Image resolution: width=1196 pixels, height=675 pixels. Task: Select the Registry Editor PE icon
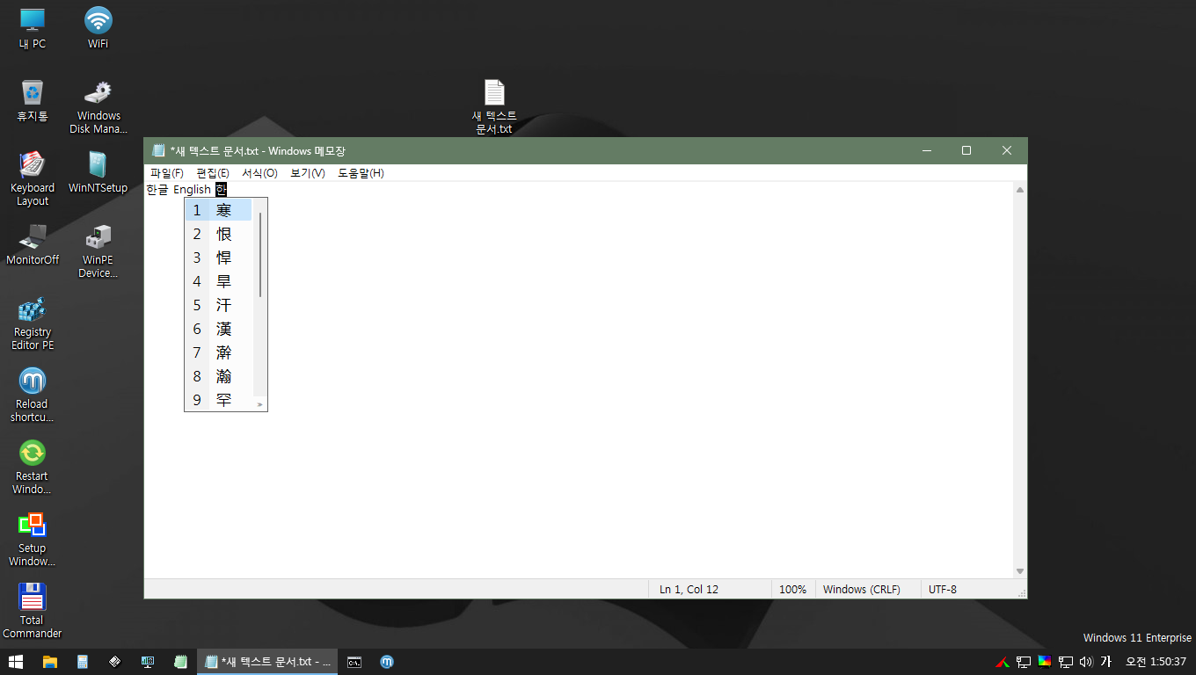coord(33,323)
